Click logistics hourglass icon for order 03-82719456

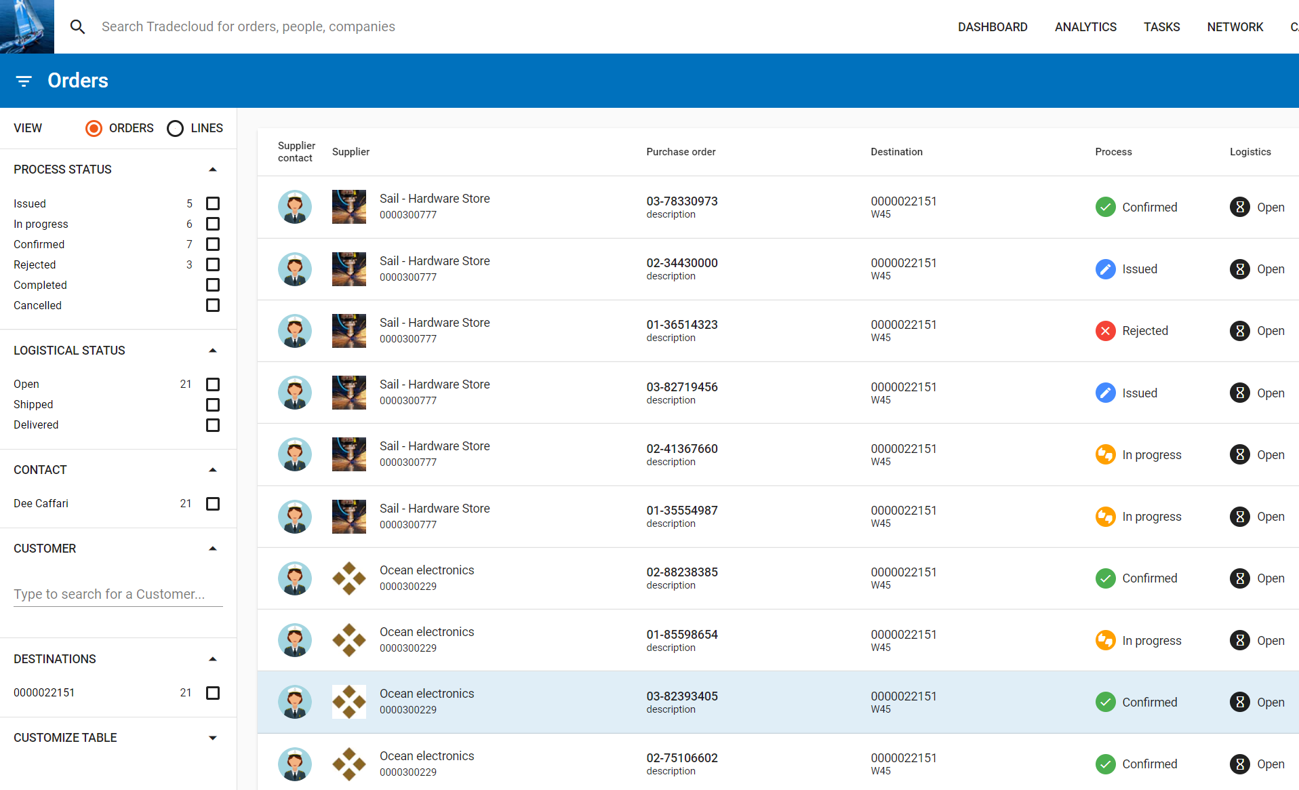[1239, 393]
